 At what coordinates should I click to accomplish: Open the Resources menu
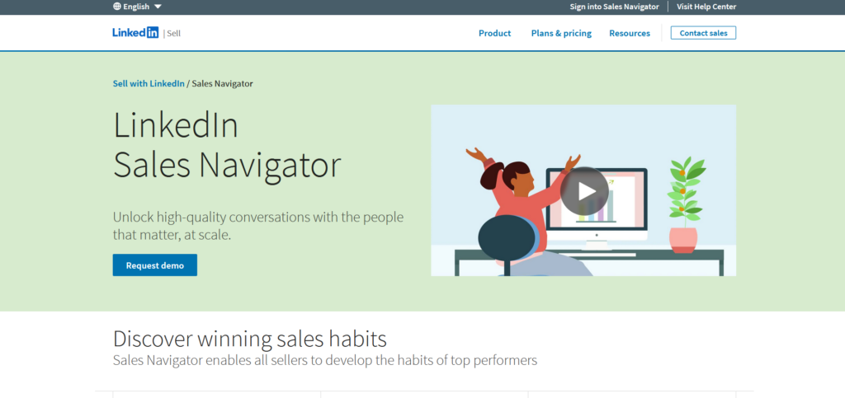point(630,33)
